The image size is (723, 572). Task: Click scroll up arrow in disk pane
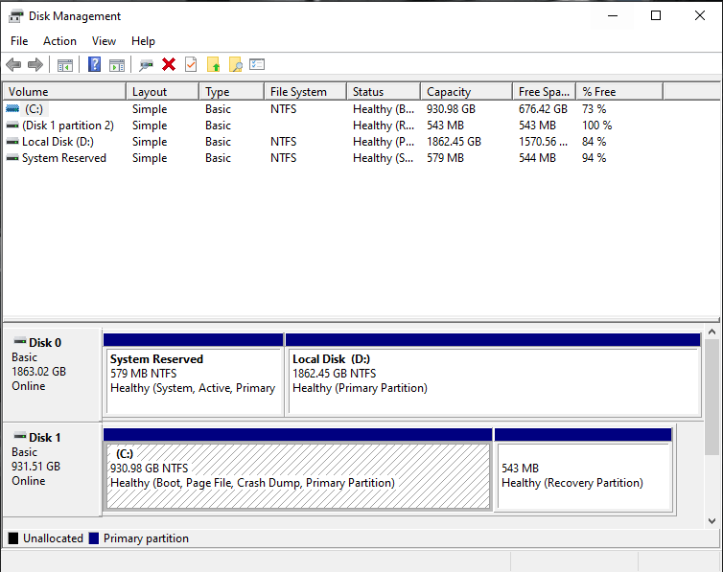pyautogui.click(x=711, y=332)
